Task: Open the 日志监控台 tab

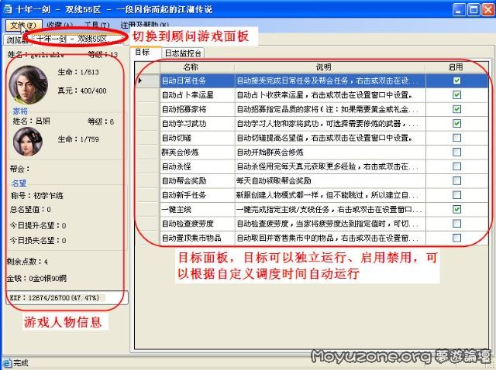Action: pyautogui.click(x=183, y=53)
